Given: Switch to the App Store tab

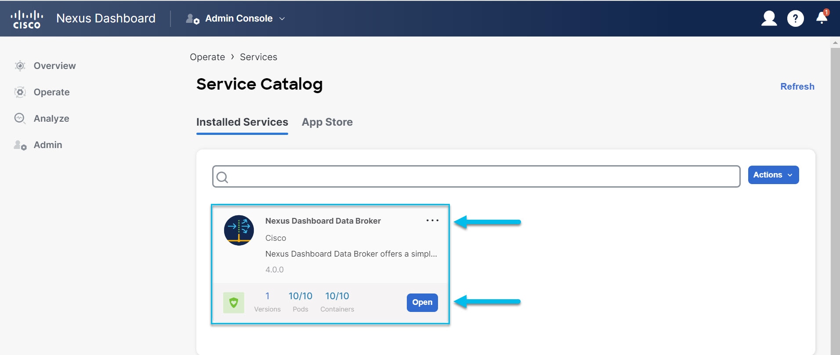Looking at the screenshot, I should point(327,122).
